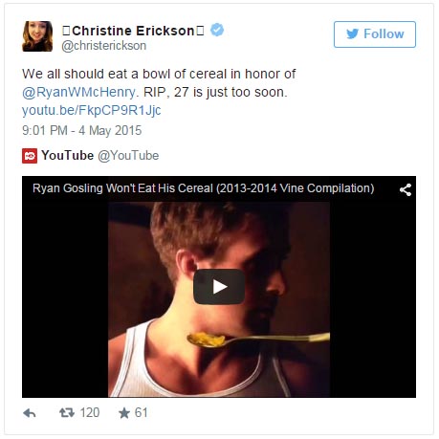Click the Christine Erickson display name
The image size is (439, 439).
click(133, 31)
